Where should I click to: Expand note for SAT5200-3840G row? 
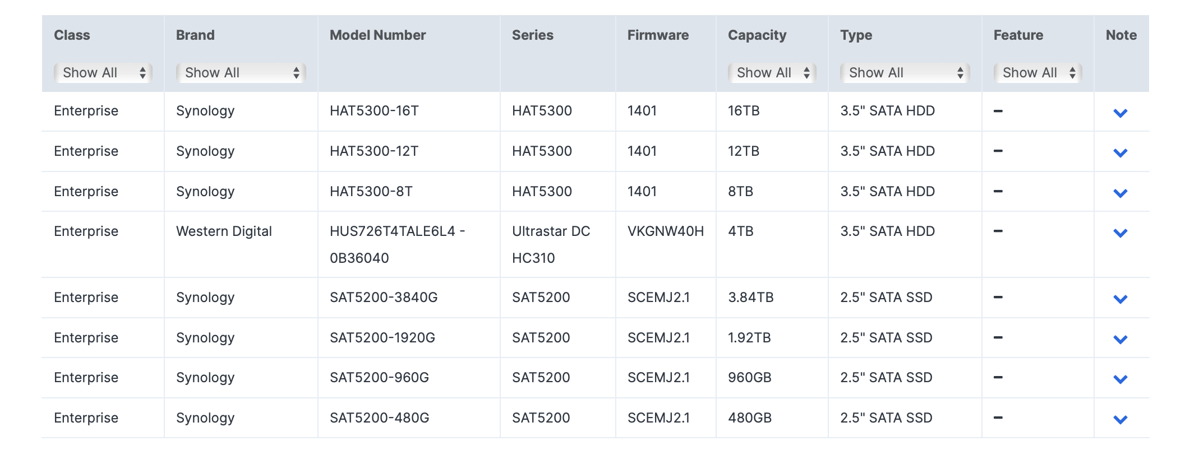(1120, 299)
